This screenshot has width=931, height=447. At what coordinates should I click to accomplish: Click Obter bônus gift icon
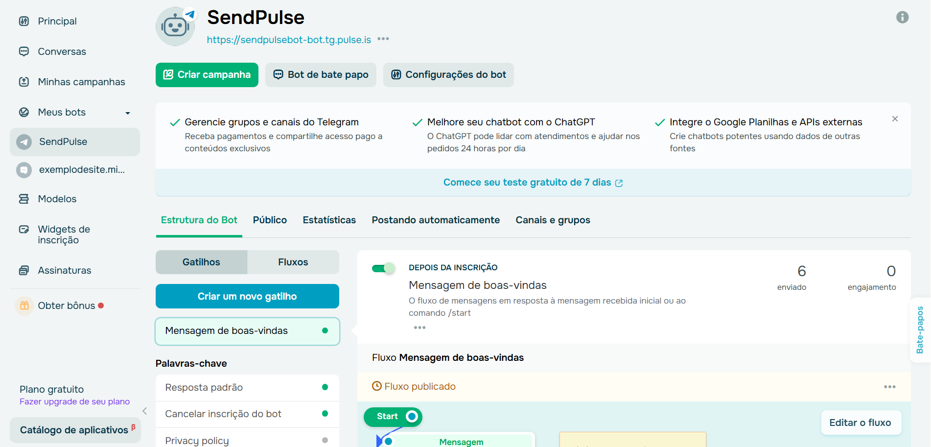pyautogui.click(x=24, y=306)
